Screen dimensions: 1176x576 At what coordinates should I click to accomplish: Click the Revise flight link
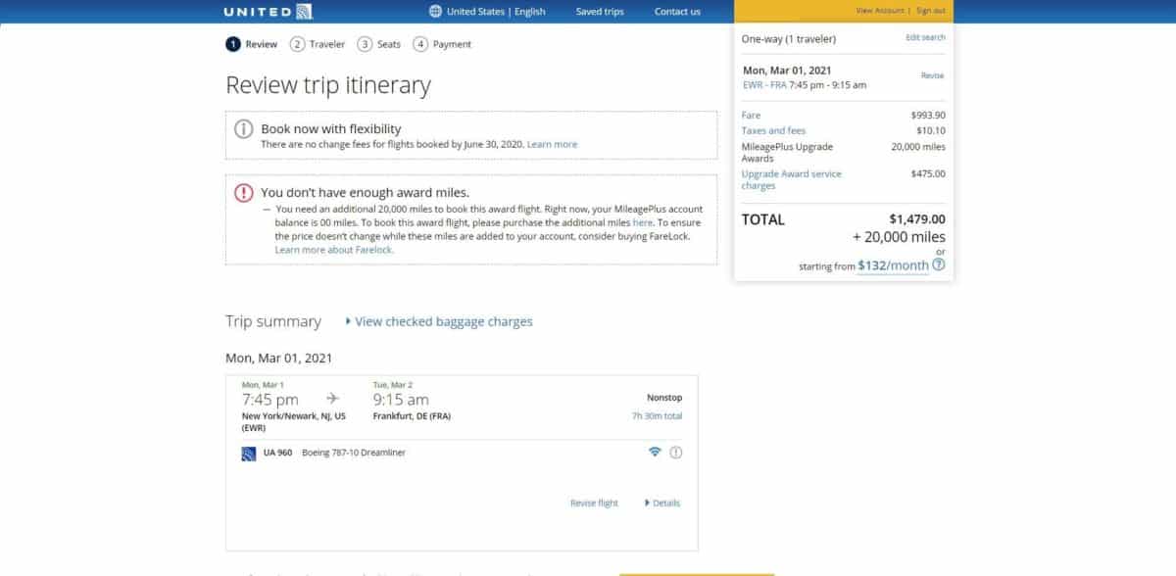click(594, 504)
